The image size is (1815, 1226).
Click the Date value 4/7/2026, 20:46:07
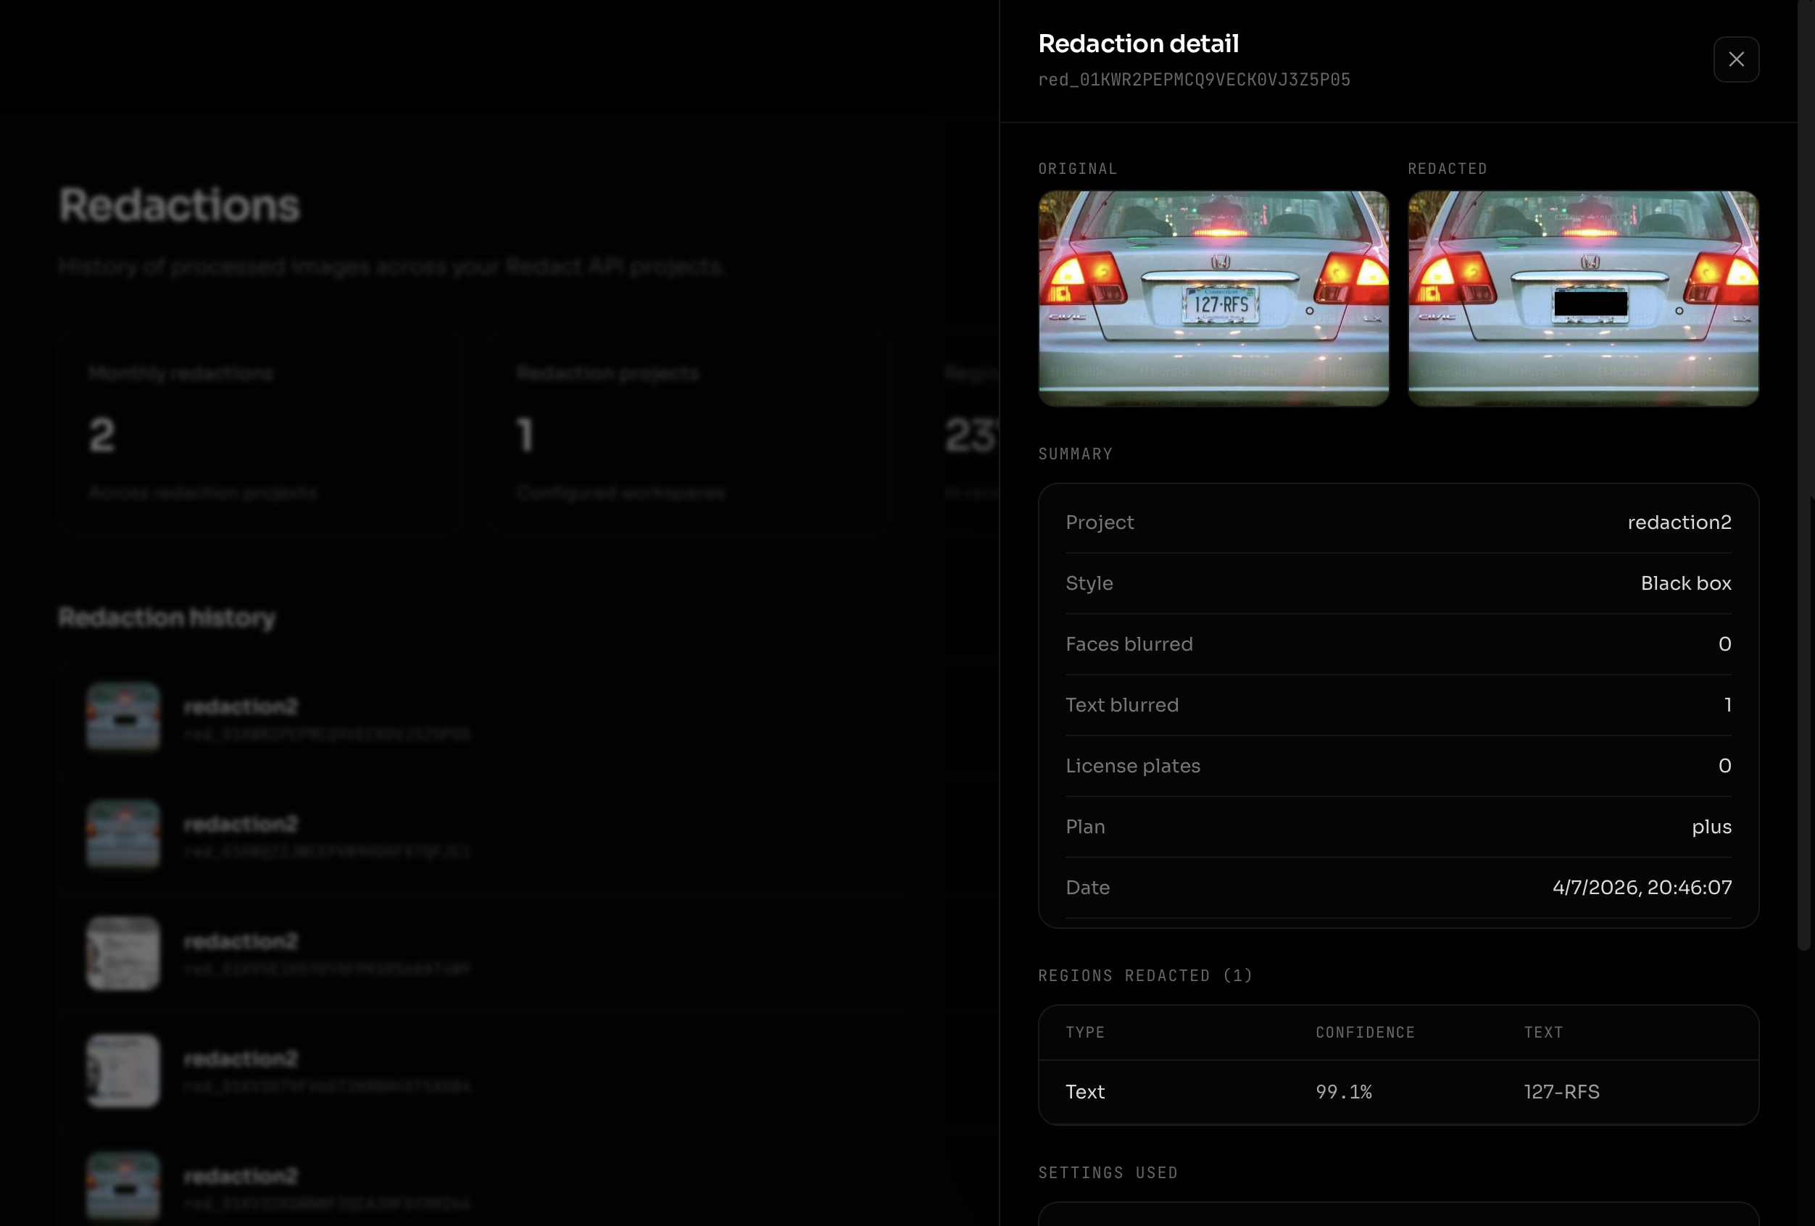pos(1642,888)
